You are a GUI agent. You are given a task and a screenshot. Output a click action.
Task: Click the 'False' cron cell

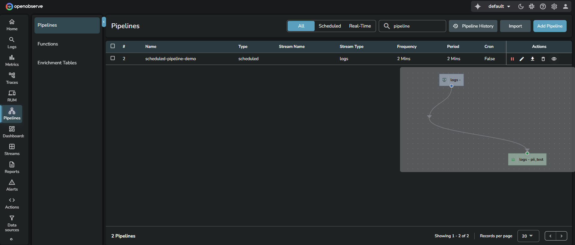490,59
